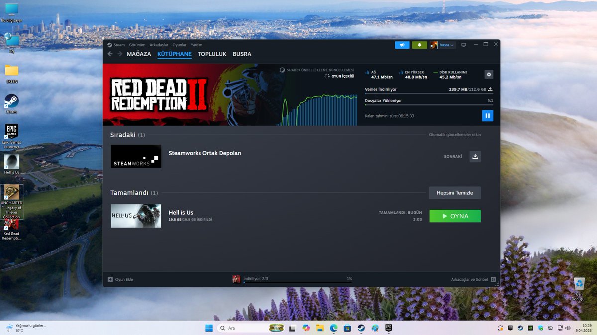Go forward with the right arrow
Image resolution: width=597 pixels, height=335 pixels.
click(x=120, y=54)
